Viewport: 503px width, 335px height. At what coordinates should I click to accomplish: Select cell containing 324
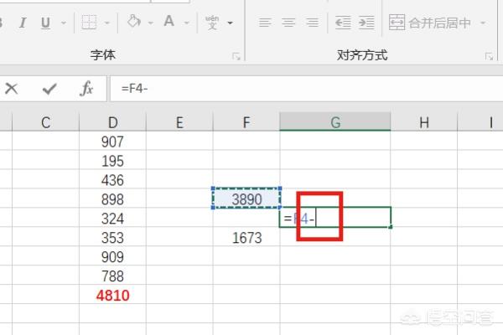coord(112,219)
